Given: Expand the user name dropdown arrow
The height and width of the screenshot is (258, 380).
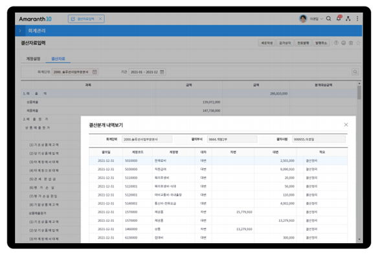Looking at the screenshot, I should tap(322, 19).
